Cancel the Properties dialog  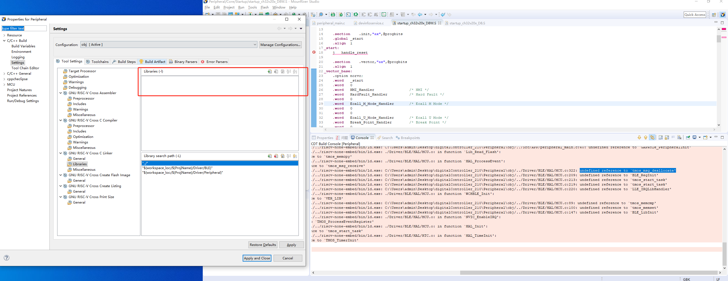(288, 258)
